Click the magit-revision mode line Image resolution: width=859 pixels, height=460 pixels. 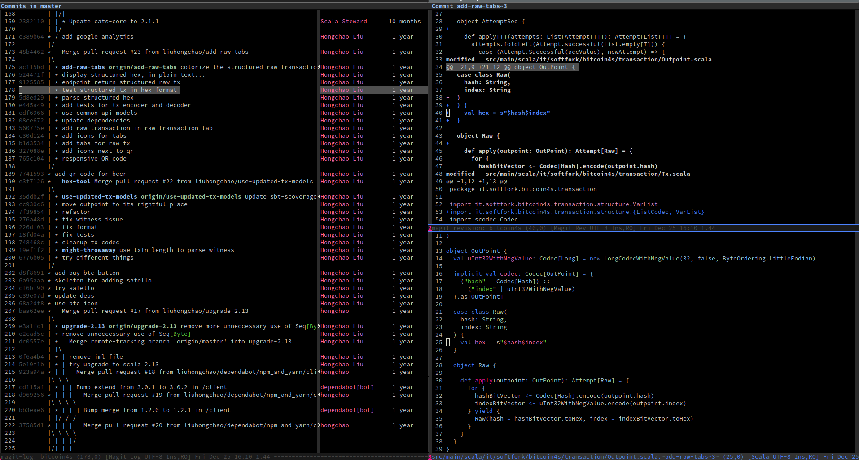tap(643, 228)
